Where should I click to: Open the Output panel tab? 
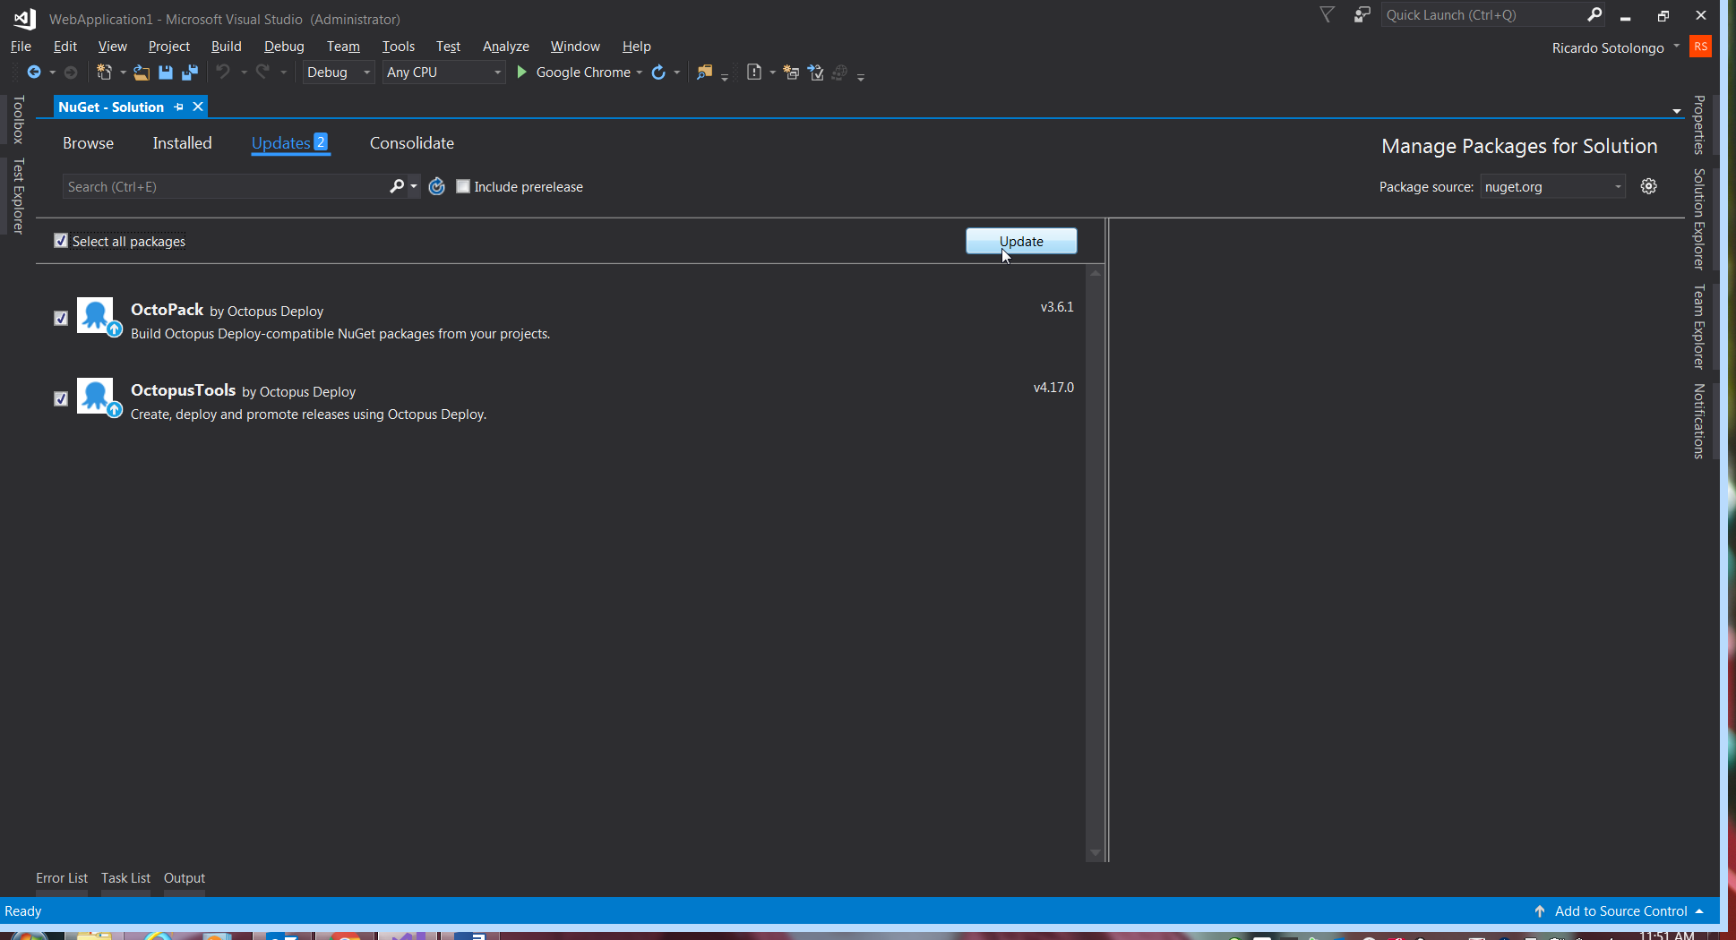click(185, 878)
